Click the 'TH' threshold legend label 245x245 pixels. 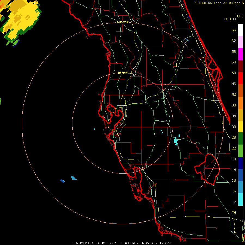(234, 213)
